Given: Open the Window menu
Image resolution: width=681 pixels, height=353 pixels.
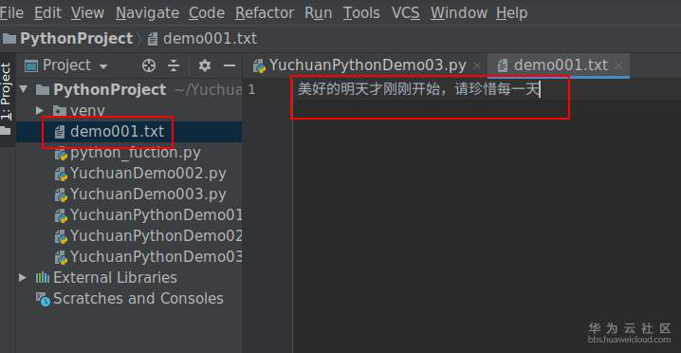Looking at the screenshot, I should tap(458, 13).
